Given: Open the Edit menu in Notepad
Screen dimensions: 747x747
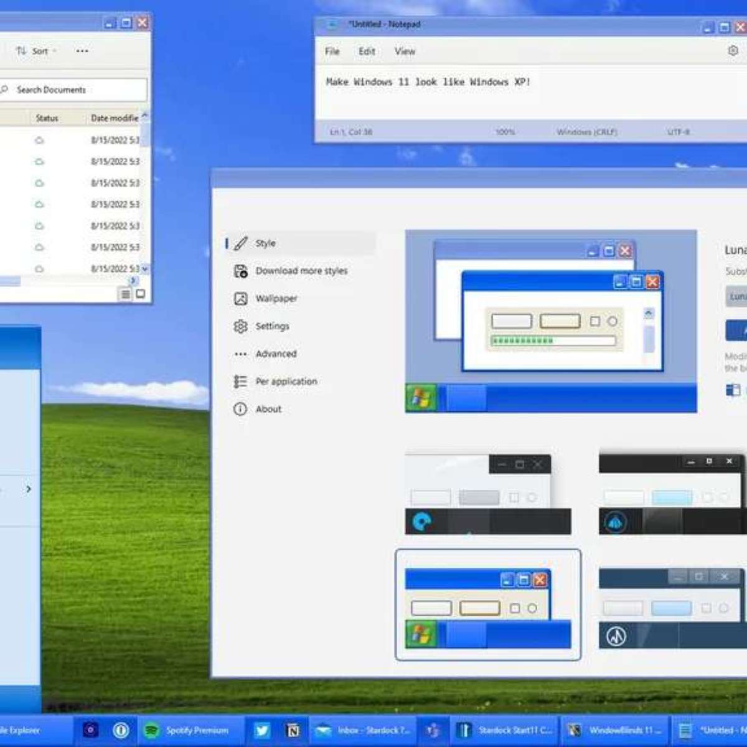Looking at the screenshot, I should coord(367,51).
